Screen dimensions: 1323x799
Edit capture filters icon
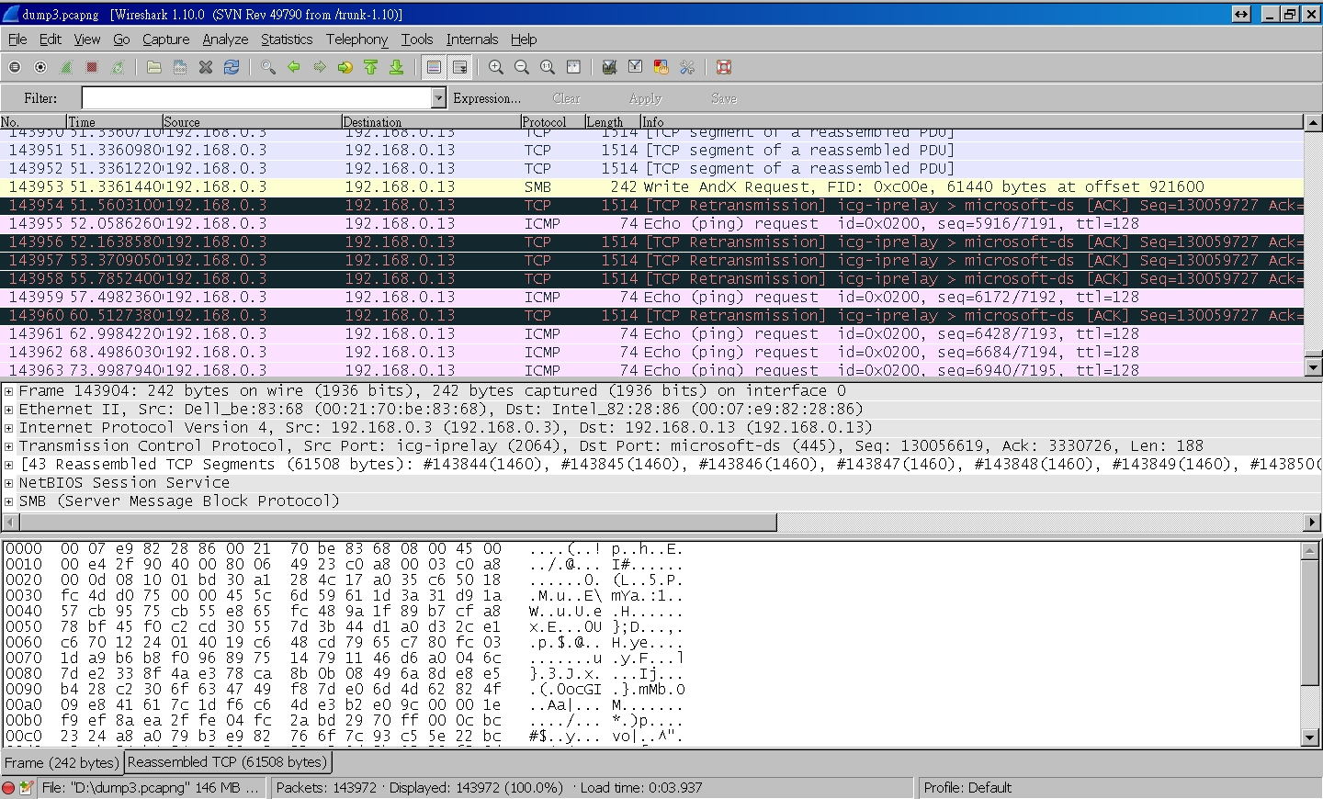click(x=609, y=67)
